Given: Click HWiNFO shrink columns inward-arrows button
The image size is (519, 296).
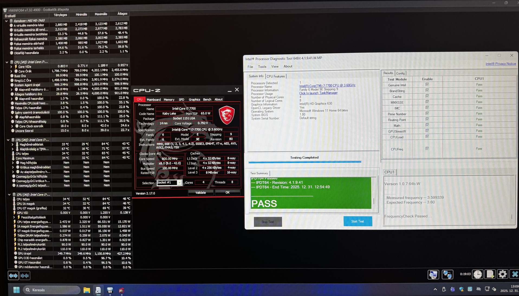Looking at the screenshot, I should pos(25,275).
